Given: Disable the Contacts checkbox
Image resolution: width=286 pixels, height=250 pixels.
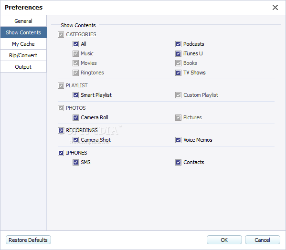Looking at the screenshot, I should click(x=178, y=162).
